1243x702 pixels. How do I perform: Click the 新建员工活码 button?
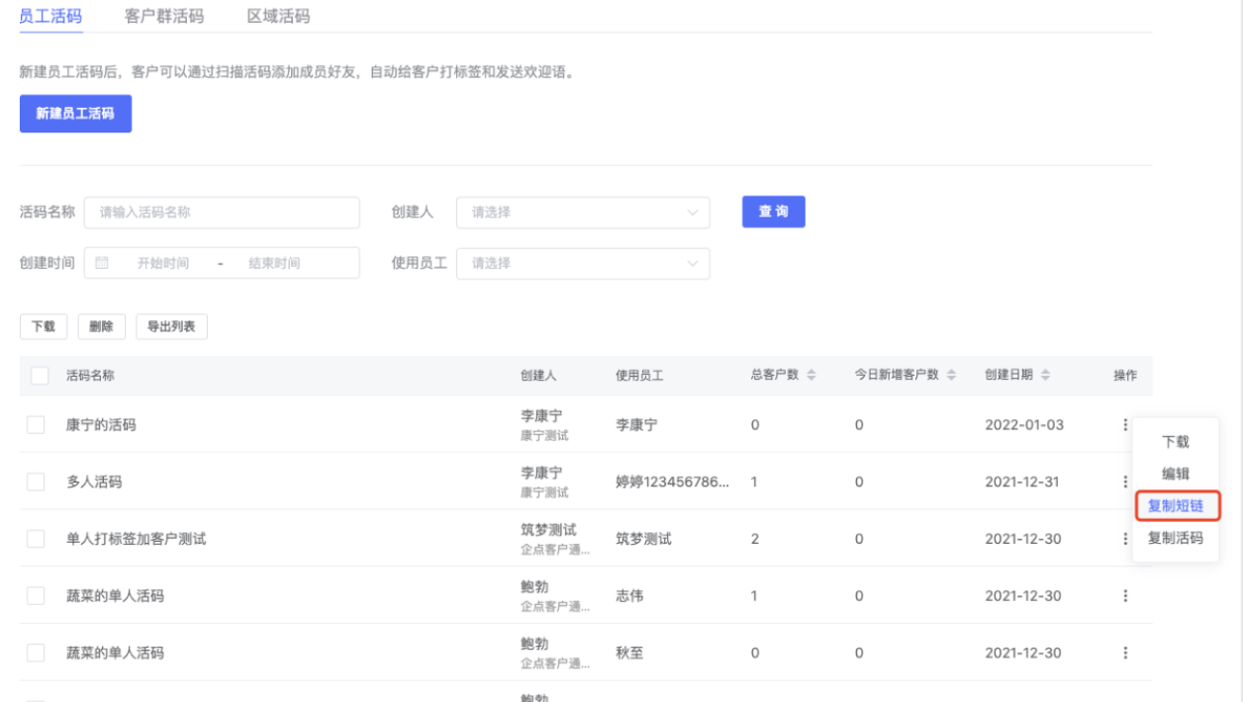pyautogui.click(x=75, y=114)
